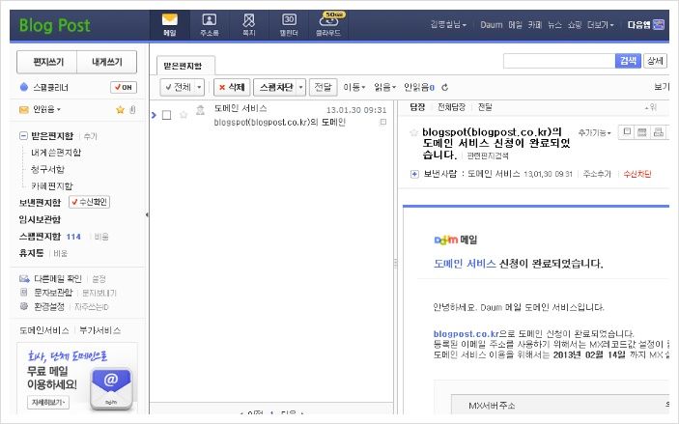Click the red 수신차단 link
The height and width of the screenshot is (424, 679).
[x=637, y=174]
